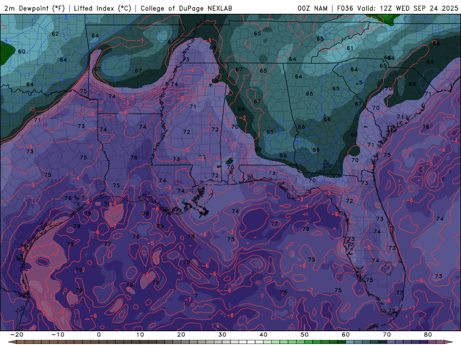Click the '60' label on the color scale

pyautogui.click(x=346, y=335)
